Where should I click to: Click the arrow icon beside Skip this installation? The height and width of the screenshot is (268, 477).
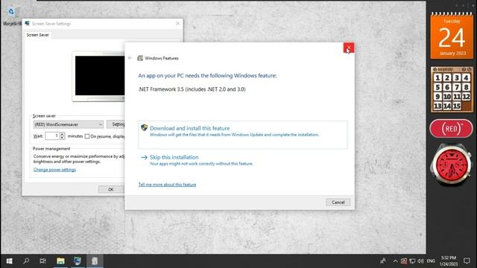click(x=144, y=157)
